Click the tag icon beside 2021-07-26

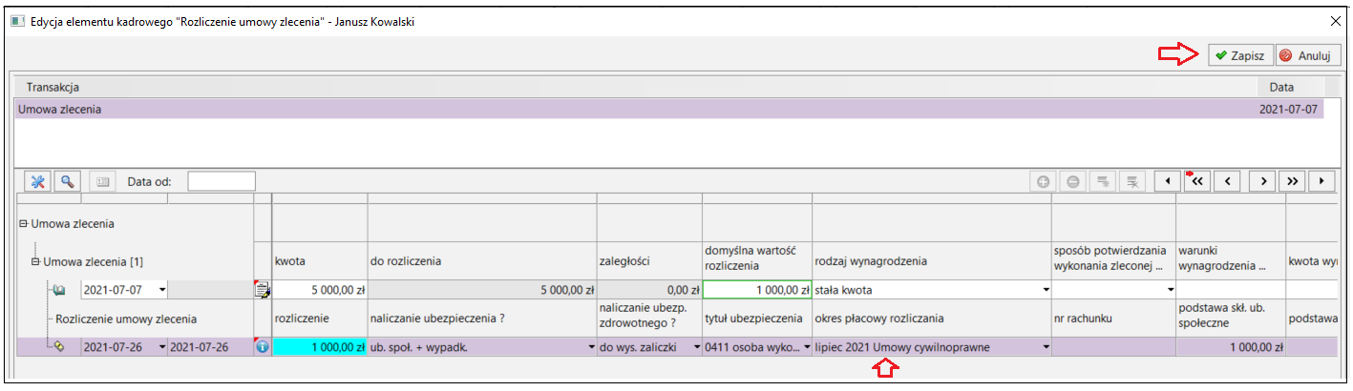[x=58, y=348]
